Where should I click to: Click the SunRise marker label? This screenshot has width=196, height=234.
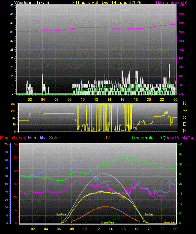pos(61,214)
